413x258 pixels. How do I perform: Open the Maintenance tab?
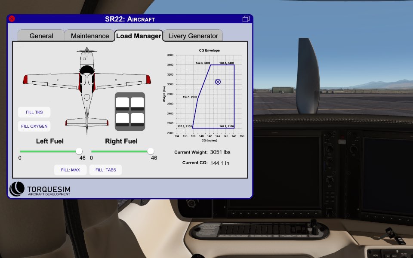tap(90, 36)
